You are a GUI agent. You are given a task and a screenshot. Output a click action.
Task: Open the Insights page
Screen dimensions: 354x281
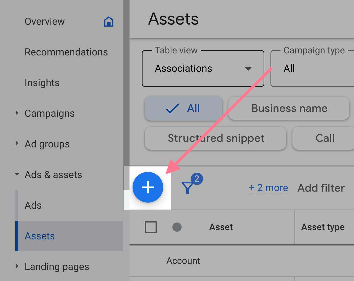(42, 83)
